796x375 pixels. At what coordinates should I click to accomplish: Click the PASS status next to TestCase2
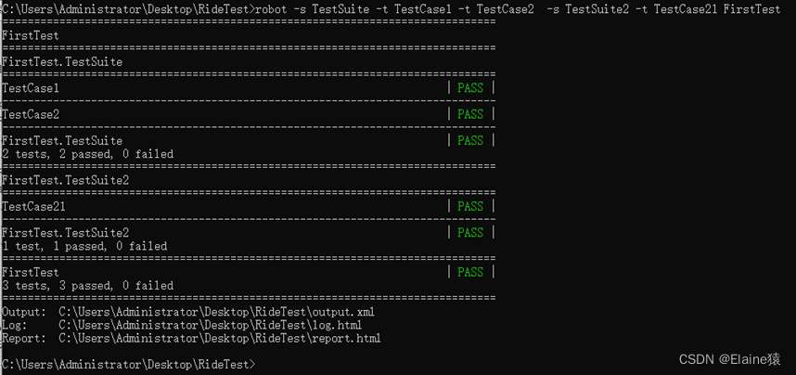[x=470, y=114]
